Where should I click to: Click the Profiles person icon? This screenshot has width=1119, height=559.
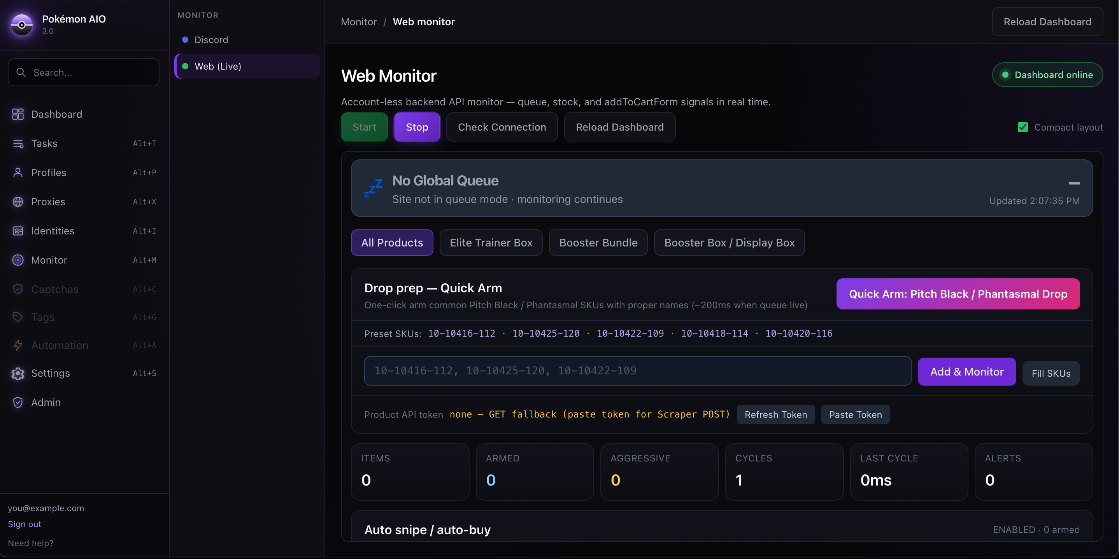18,172
